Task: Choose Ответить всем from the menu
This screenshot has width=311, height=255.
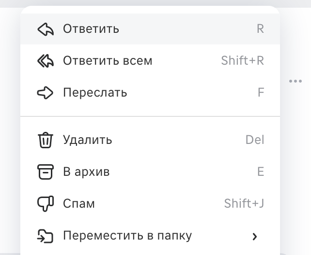Action: click(150, 61)
